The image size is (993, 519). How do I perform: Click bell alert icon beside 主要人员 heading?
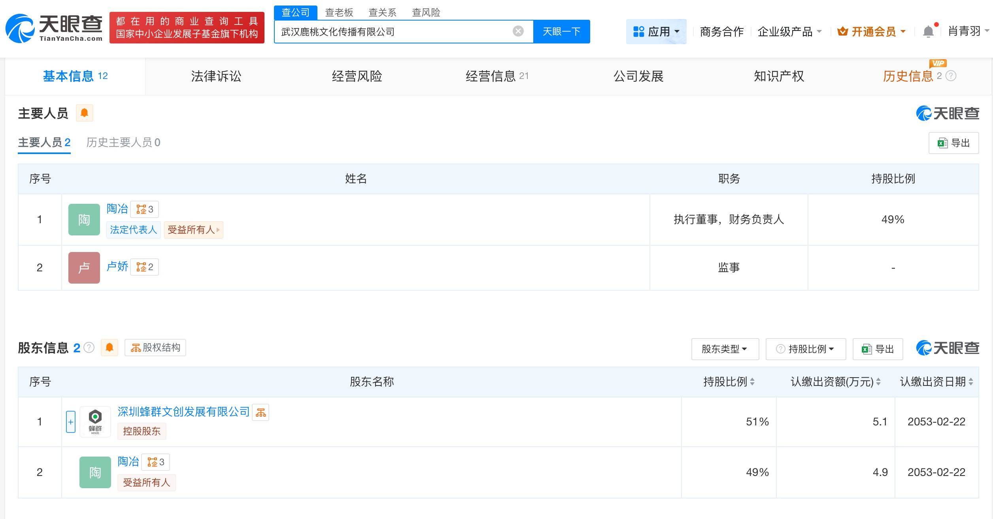(84, 113)
